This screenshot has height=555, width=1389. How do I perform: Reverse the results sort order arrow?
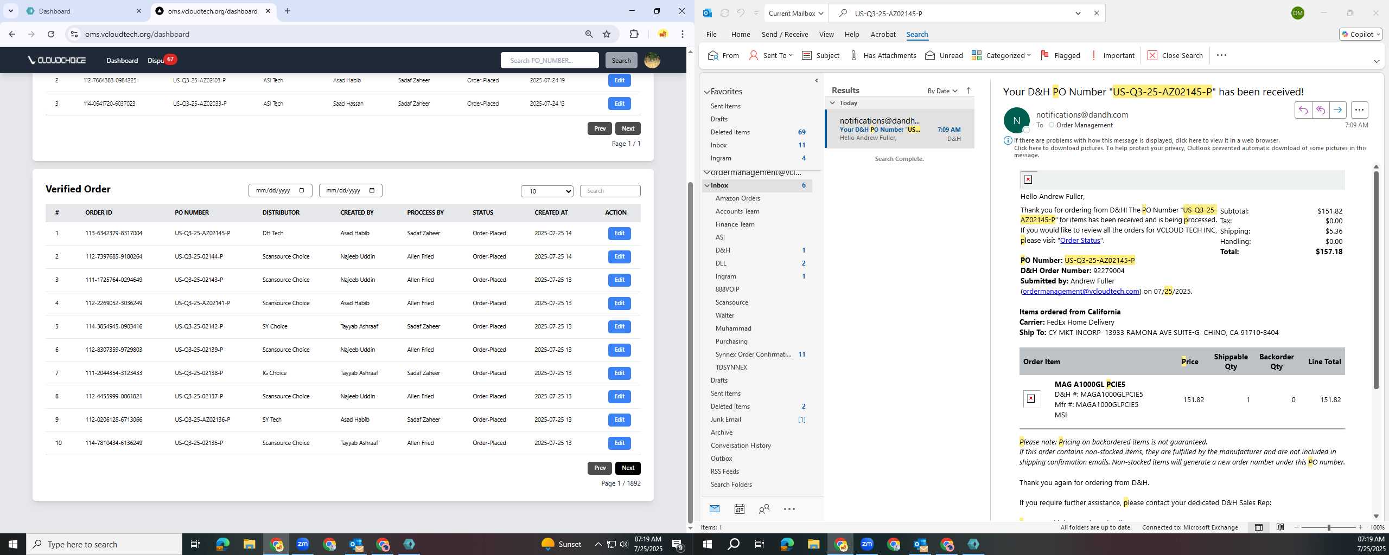click(969, 91)
